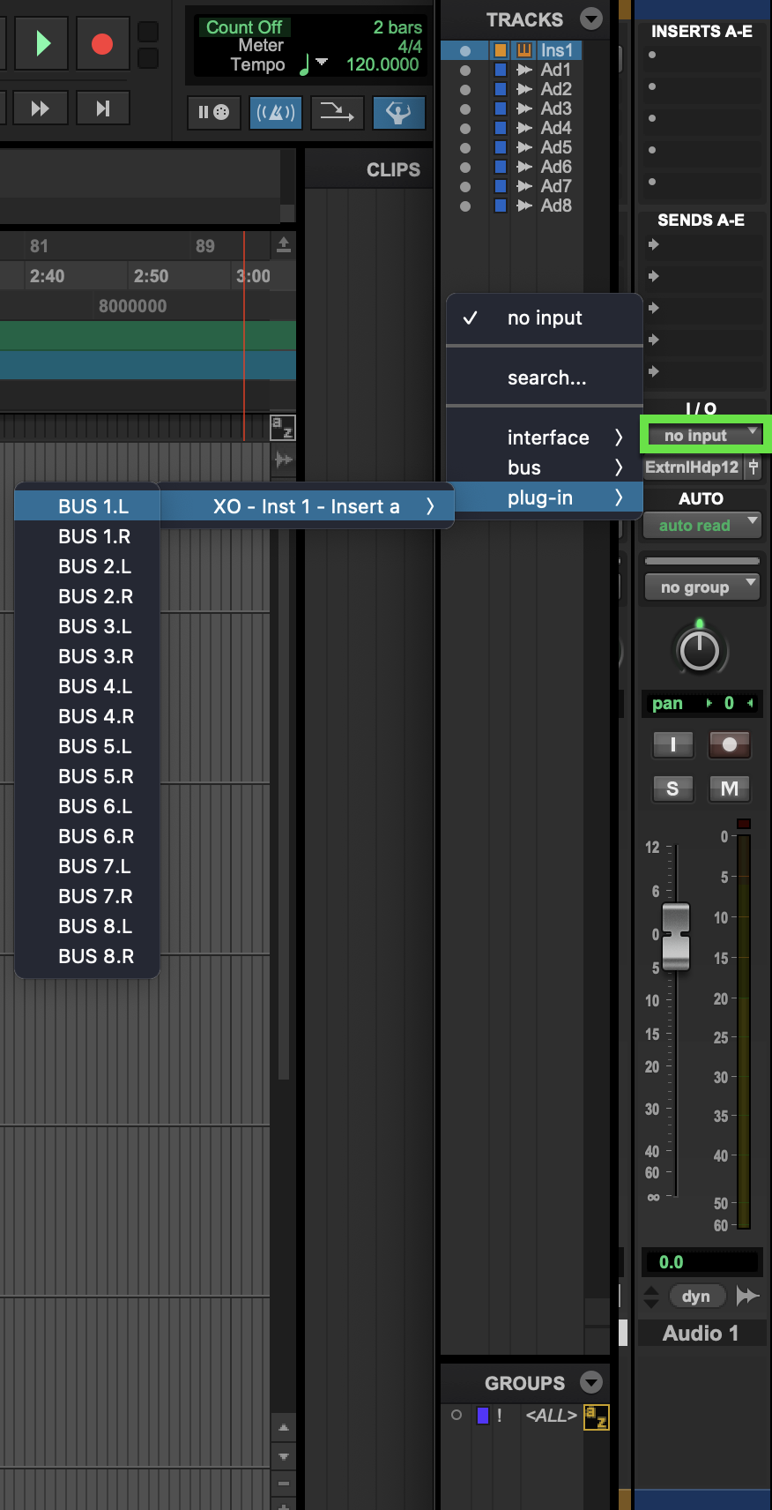Viewport: 772px width, 1510px height.
Task: Solo the Audio 1 track
Action: (x=673, y=789)
